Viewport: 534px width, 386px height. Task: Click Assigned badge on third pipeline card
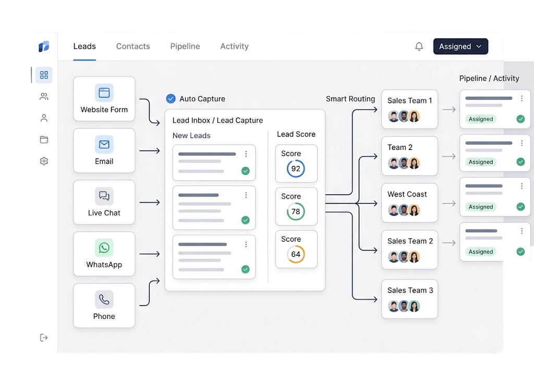pos(481,207)
